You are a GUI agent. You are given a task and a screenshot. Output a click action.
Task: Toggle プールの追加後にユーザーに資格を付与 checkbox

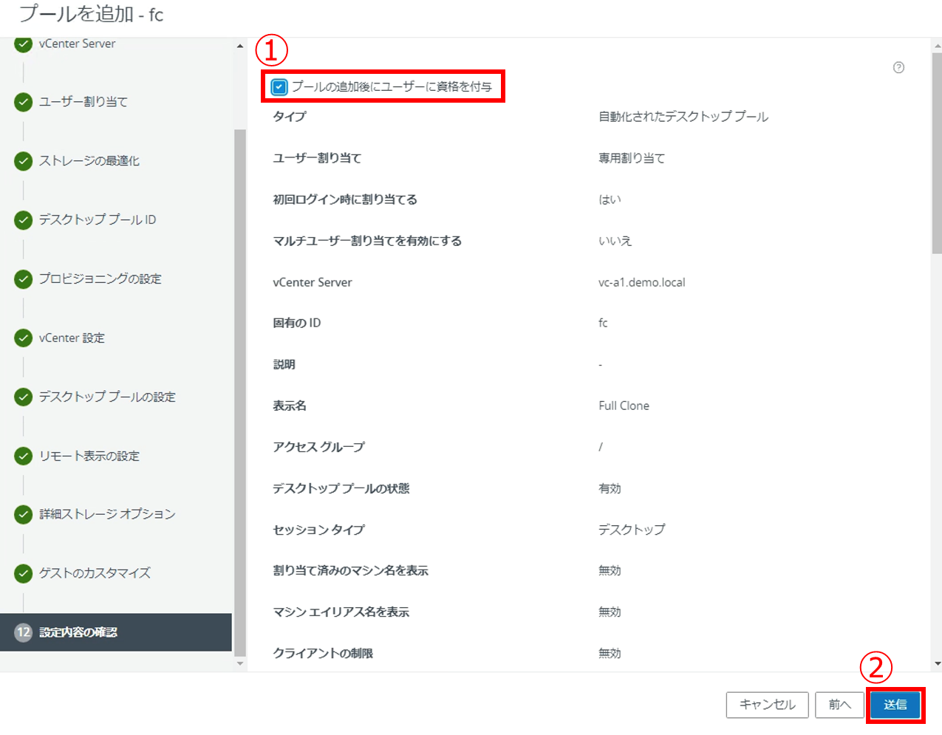pos(279,87)
